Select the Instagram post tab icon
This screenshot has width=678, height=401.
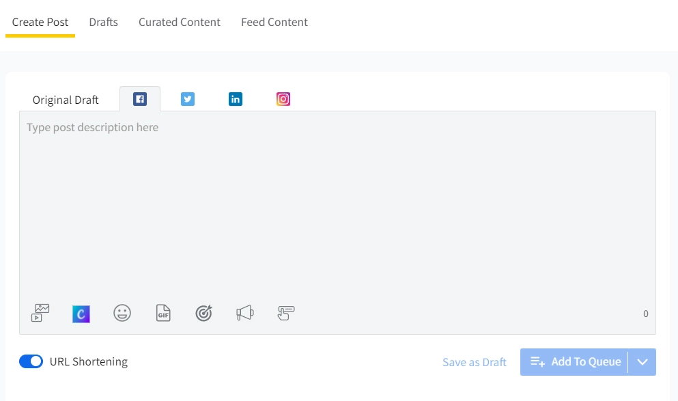tap(283, 99)
